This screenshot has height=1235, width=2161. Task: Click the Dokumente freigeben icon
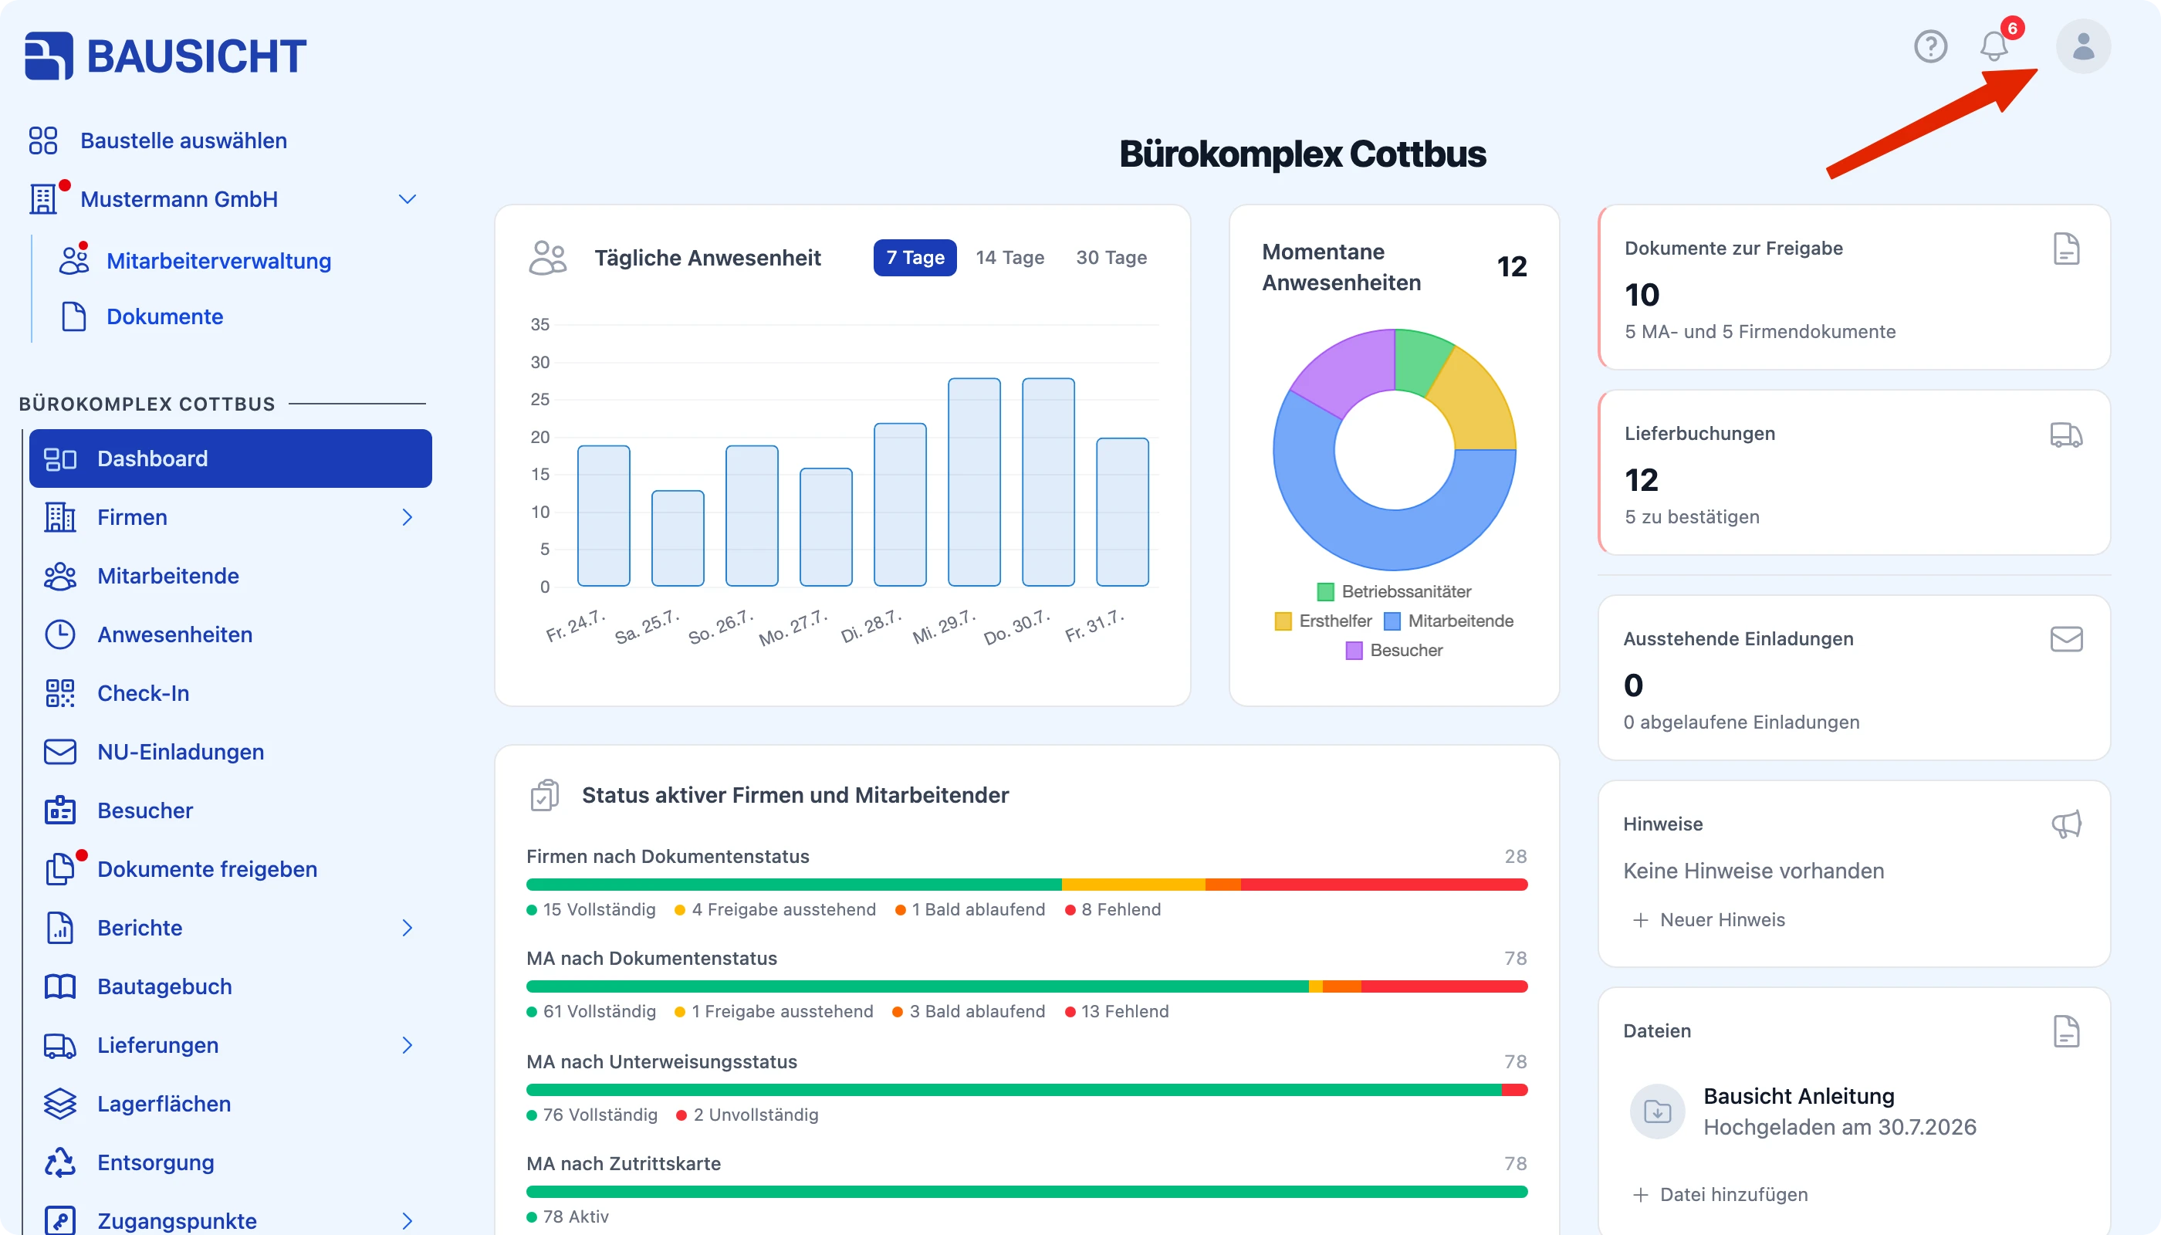click(x=59, y=868)
